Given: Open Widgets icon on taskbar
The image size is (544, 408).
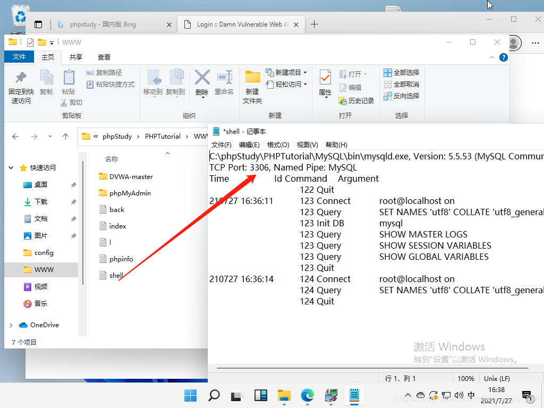Looking at the screenshot, I should click(260, 395).
